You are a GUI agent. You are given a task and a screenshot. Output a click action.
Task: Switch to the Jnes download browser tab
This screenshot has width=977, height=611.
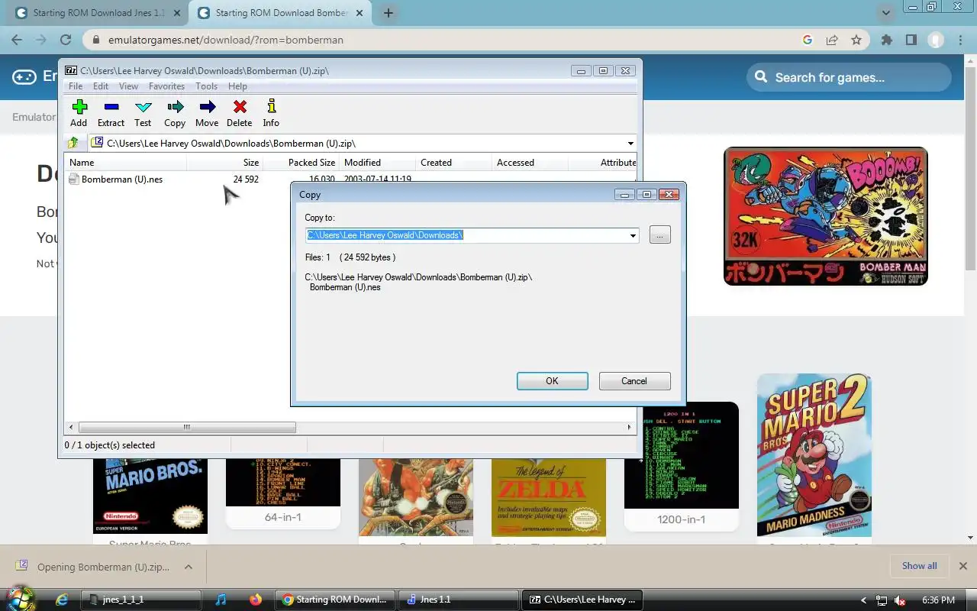pos(97,13)
